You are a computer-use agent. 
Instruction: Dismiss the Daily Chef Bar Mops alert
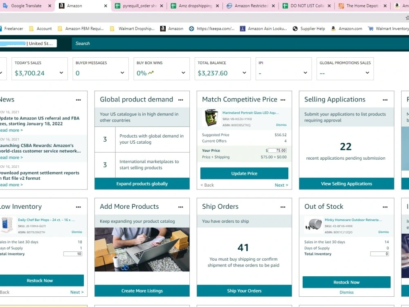click(77, 232)
